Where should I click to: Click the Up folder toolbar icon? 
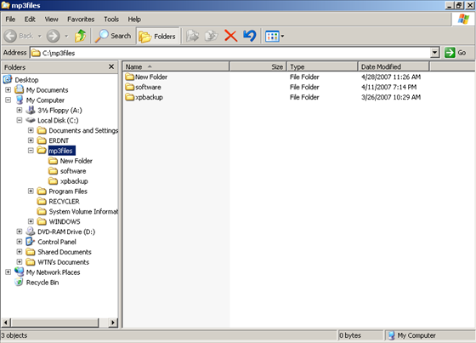point(81,36)
